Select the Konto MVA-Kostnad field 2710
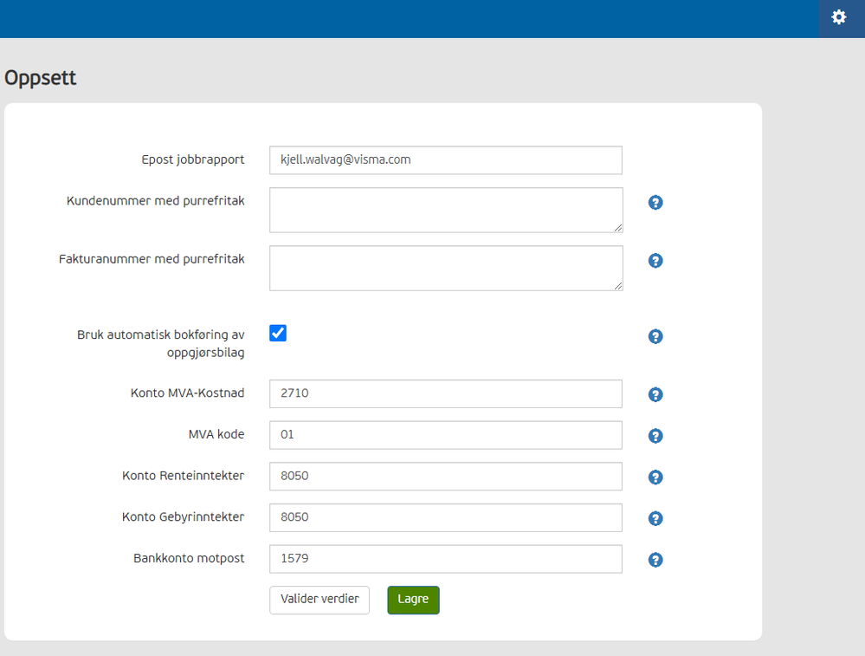This screenshot has height=656, width=865. (x=446, y=393)
